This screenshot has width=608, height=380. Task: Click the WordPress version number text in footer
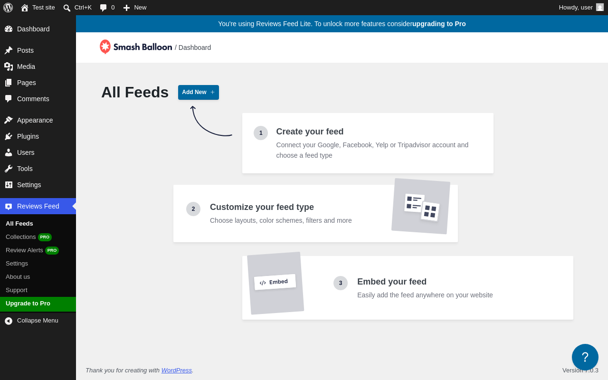(x=580, y=370)
